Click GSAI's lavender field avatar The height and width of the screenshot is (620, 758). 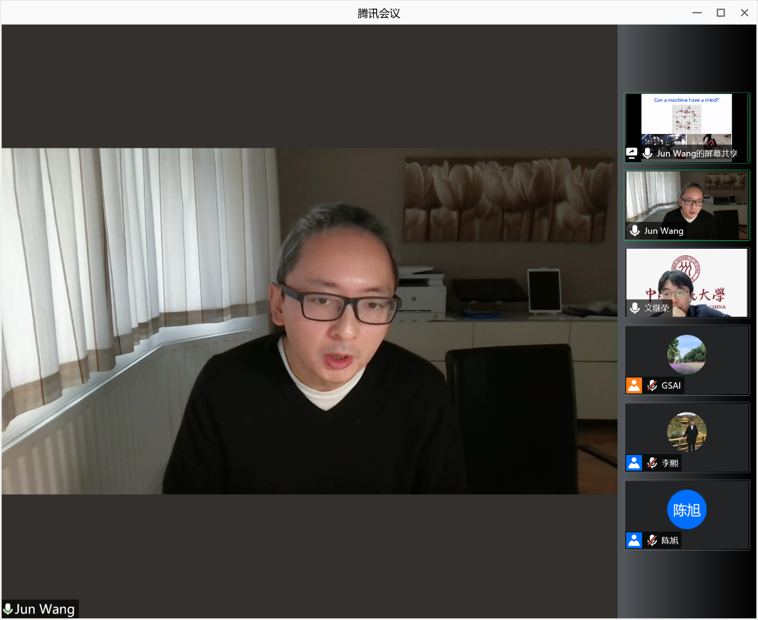tap(686, 355)
